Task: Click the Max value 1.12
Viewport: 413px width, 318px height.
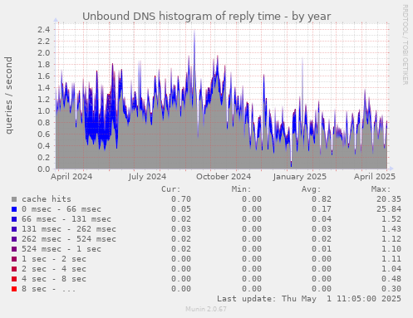Action: click(391, 239)
